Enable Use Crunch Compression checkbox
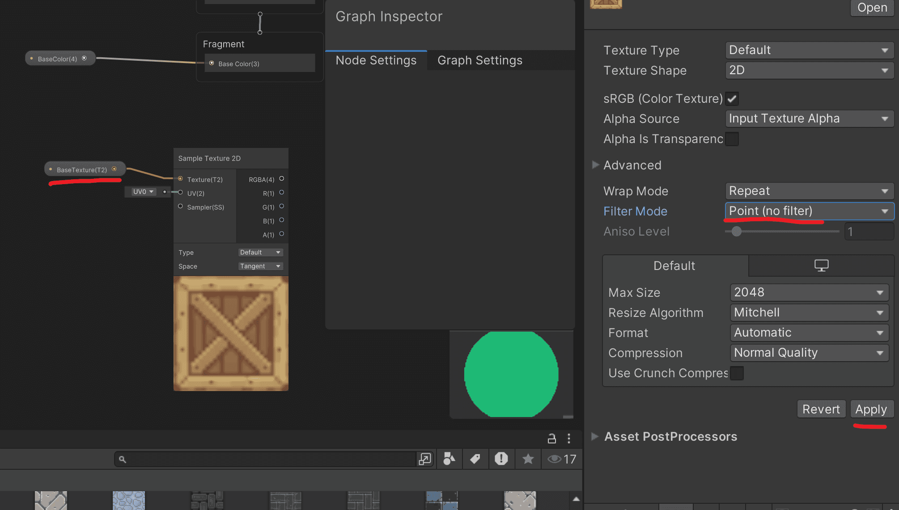 pyautogui.click(x=737, y=373)
